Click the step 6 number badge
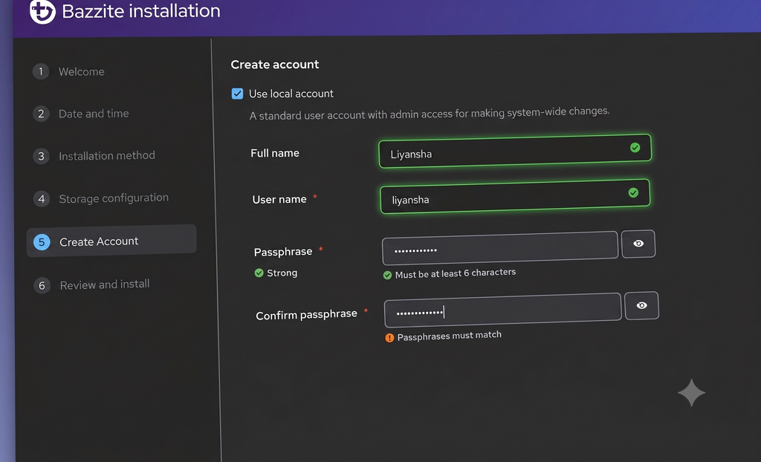The height and width of the screenshot is (462, 761). pos(42,285)
